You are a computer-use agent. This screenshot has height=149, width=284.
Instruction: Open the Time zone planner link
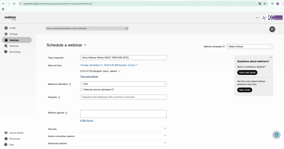tap(89, 77)
